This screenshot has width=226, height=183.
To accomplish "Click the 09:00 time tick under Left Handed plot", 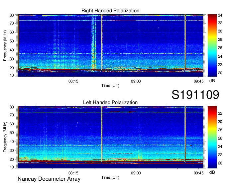I will pyautogui.click(x=136, y=173).
